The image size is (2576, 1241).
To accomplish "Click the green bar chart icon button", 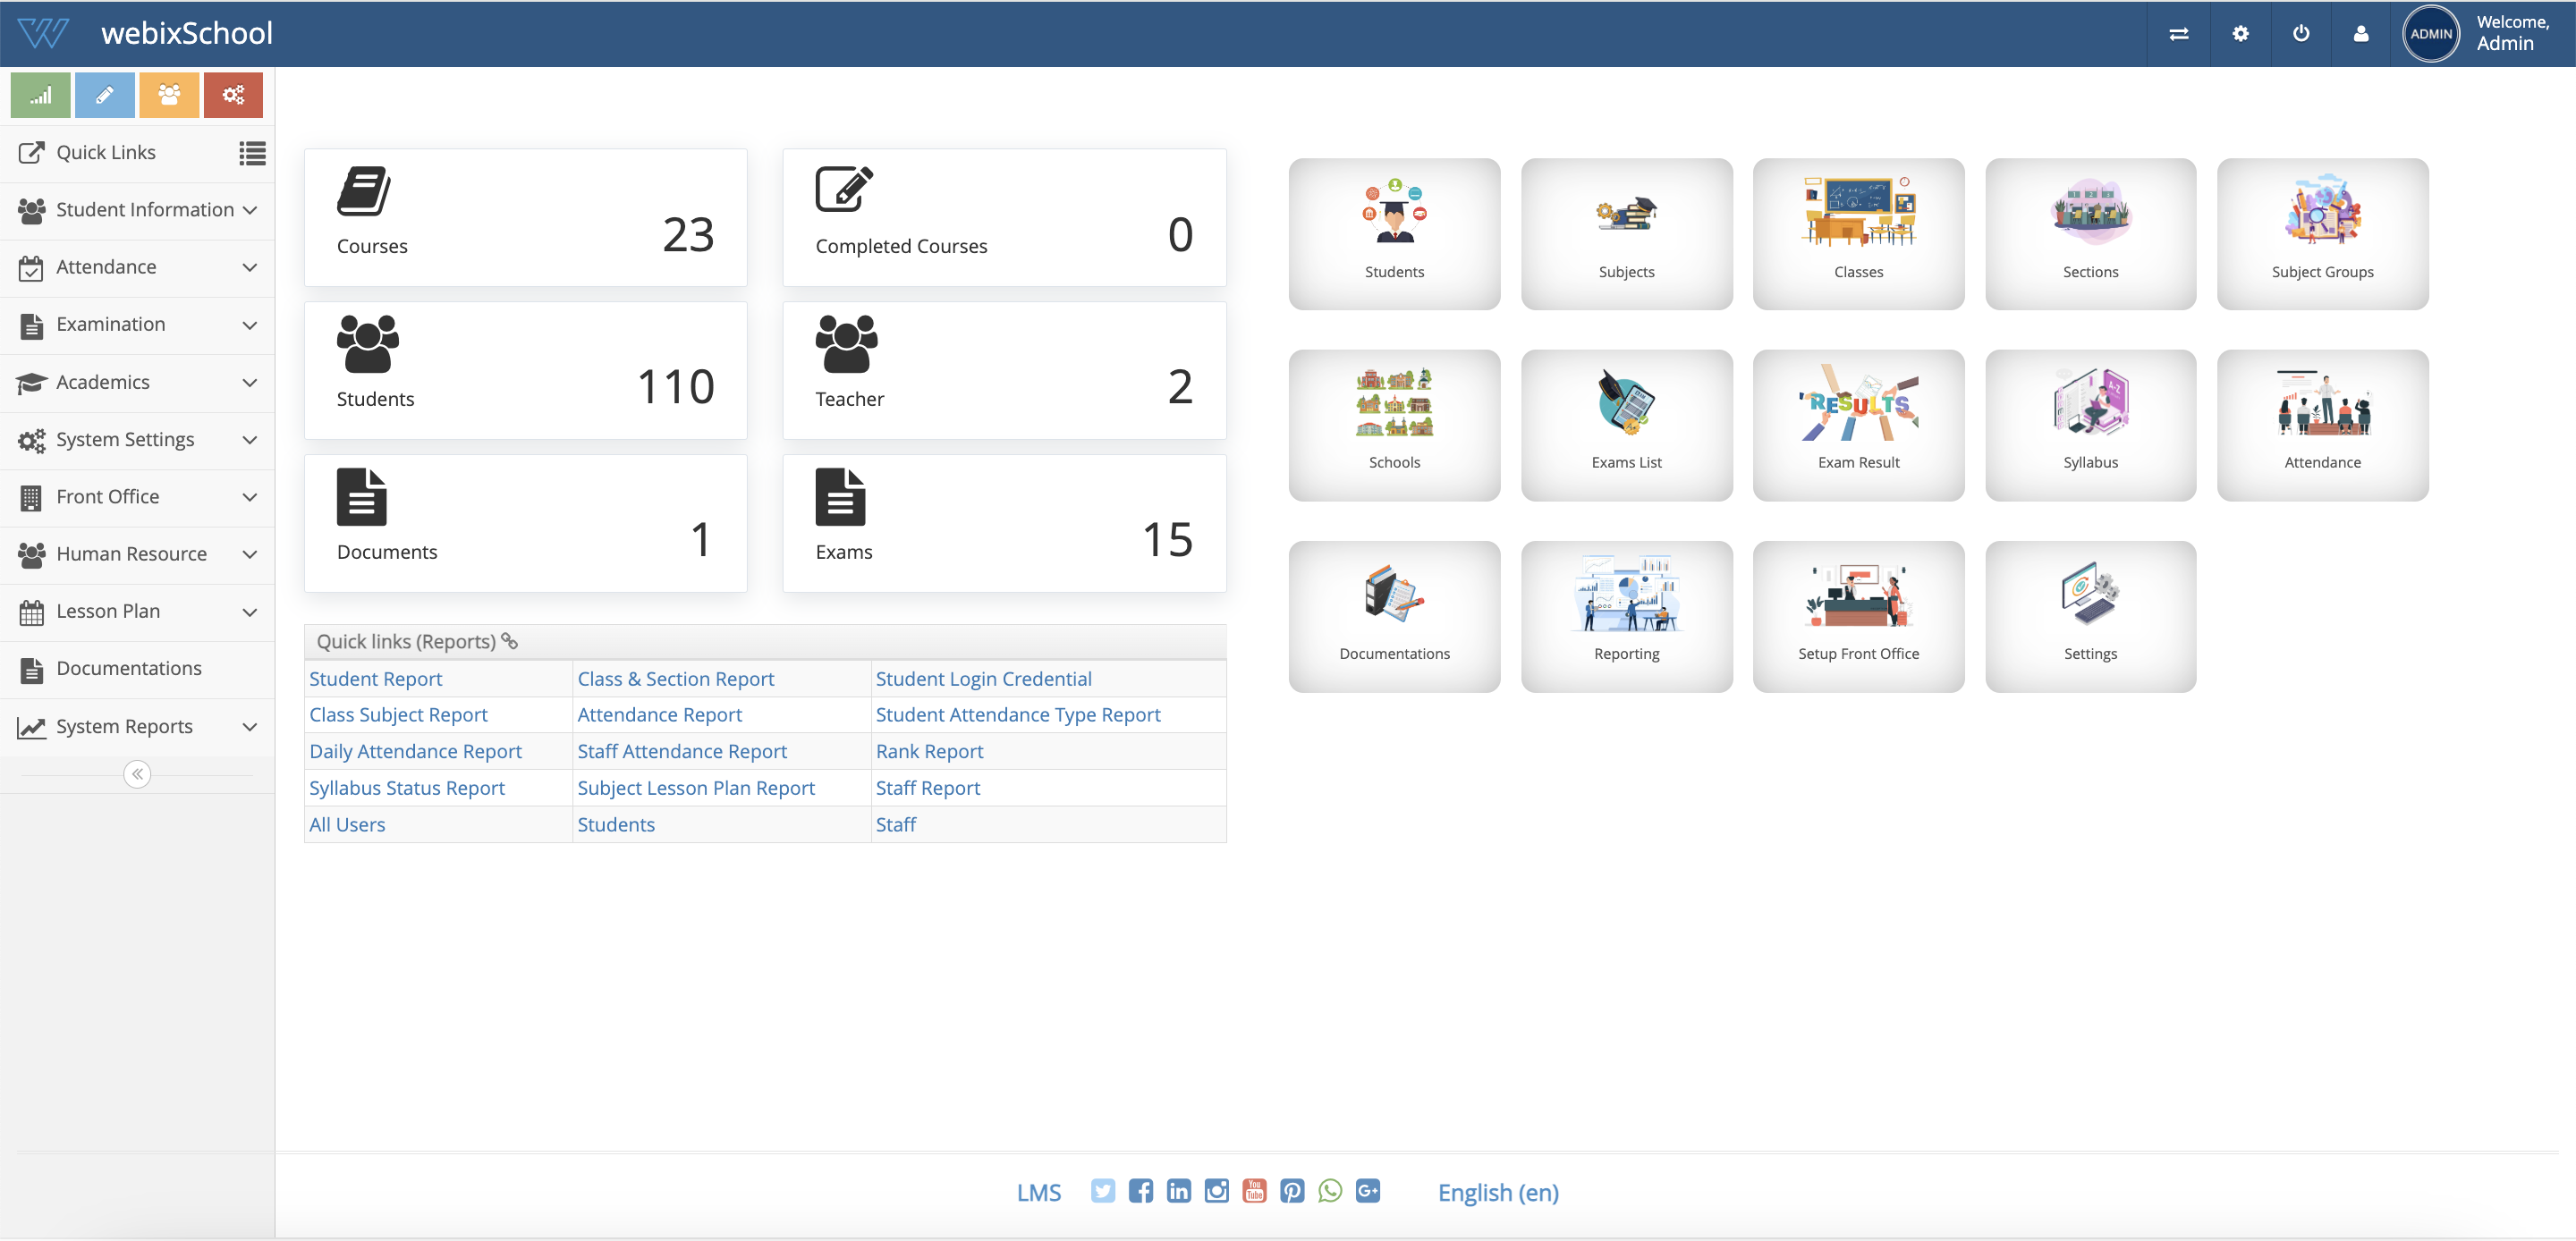I will coord(40,95).
